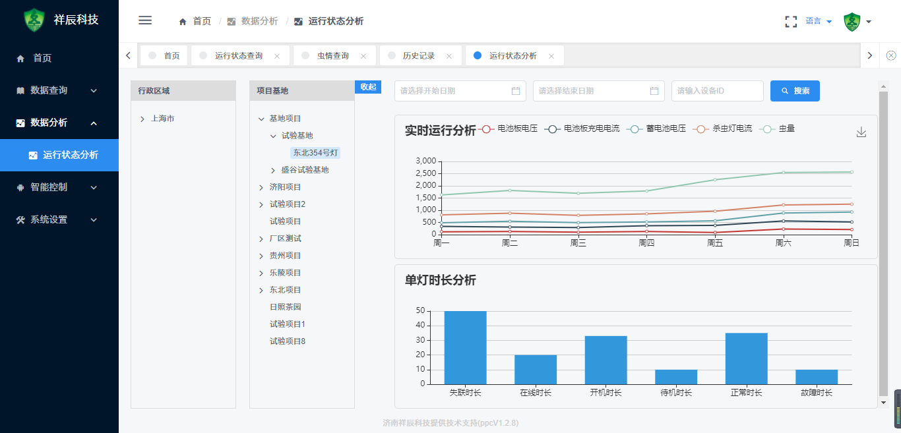
Task: Toggle 虫量 legend series
Action: pyautogui.click(x=778, y=129)
